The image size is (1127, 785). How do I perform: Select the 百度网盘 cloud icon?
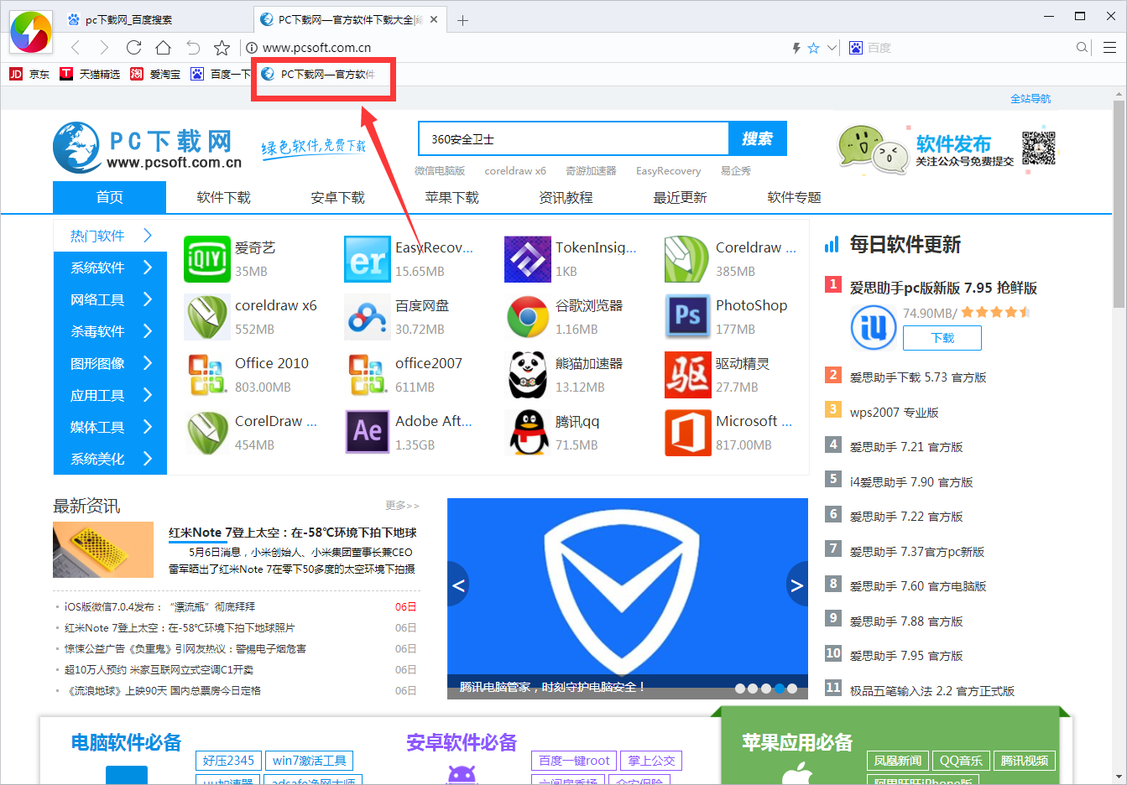367,317
